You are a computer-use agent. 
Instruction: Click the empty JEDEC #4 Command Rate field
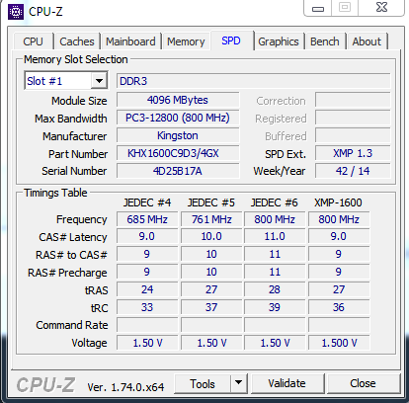147,325
